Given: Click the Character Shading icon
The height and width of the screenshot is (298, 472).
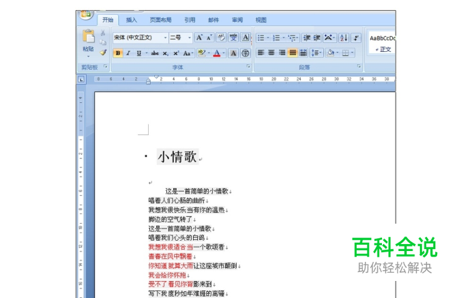Looking at the screenshot, I should click(233, 53).
